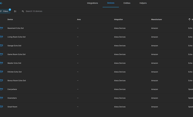The image size is (193, 117).
Task: Open the Downstairs device row
Action: (96, 98)
